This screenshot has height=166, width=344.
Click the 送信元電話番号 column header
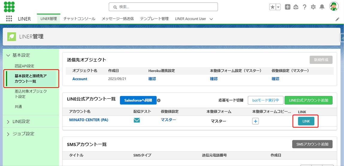point(214,155)
